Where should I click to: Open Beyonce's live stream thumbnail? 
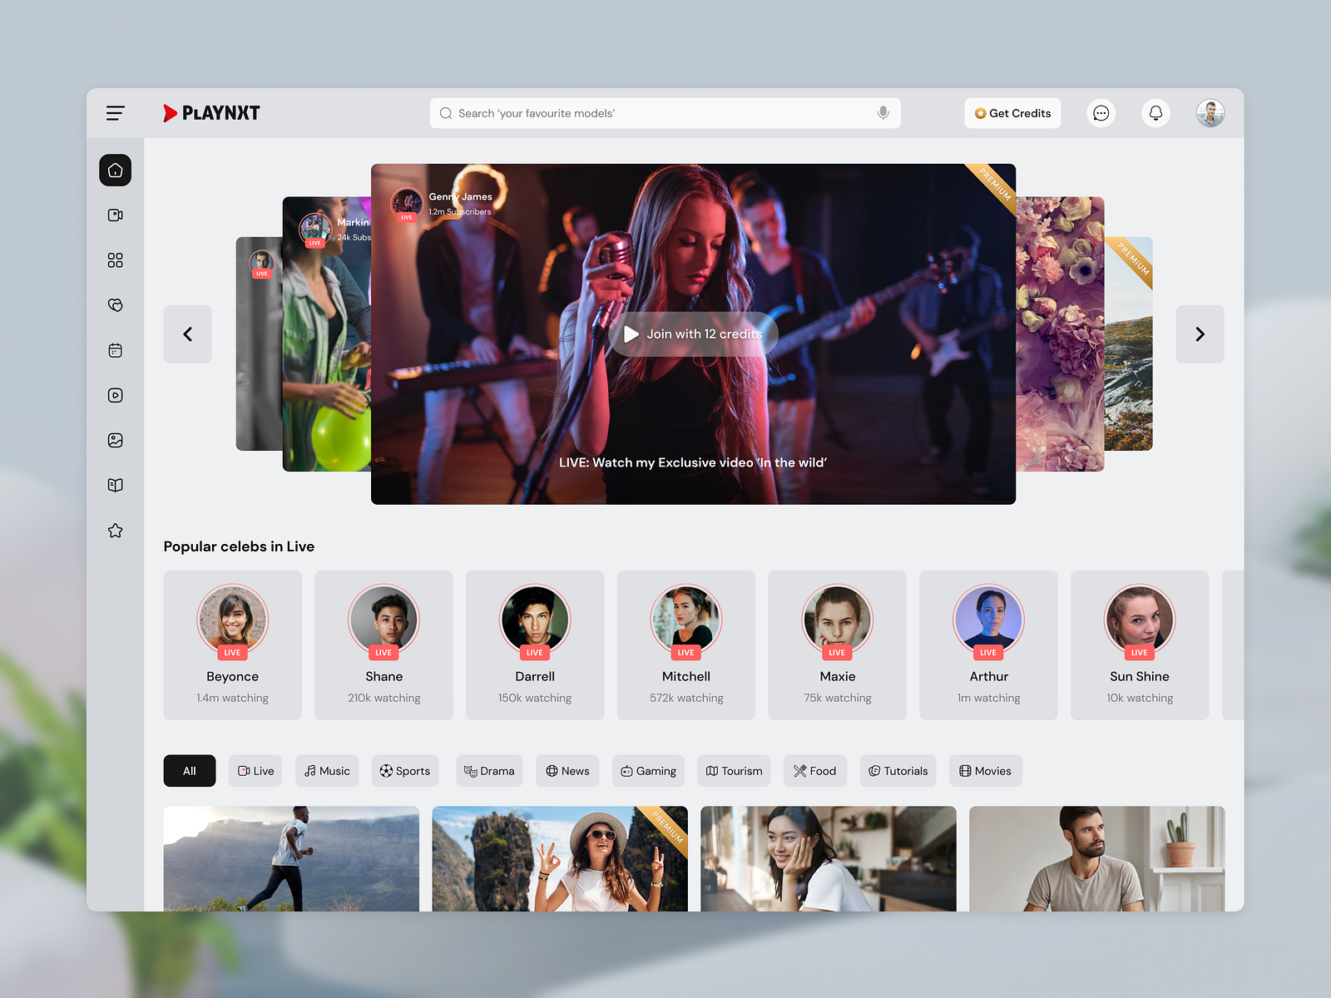pos(232,620)
